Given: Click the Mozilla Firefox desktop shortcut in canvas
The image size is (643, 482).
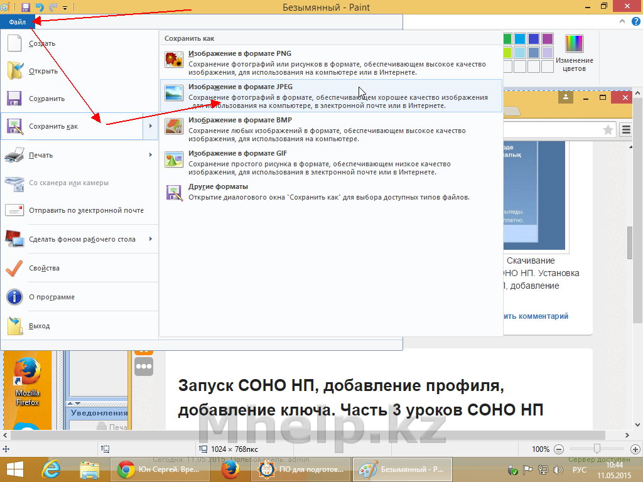Looking at the screenshot, I should coord(28,381).
